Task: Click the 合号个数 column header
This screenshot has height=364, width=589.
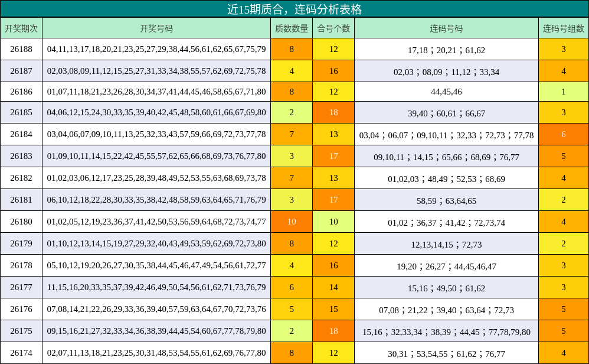Action: (x=333, y=28)
